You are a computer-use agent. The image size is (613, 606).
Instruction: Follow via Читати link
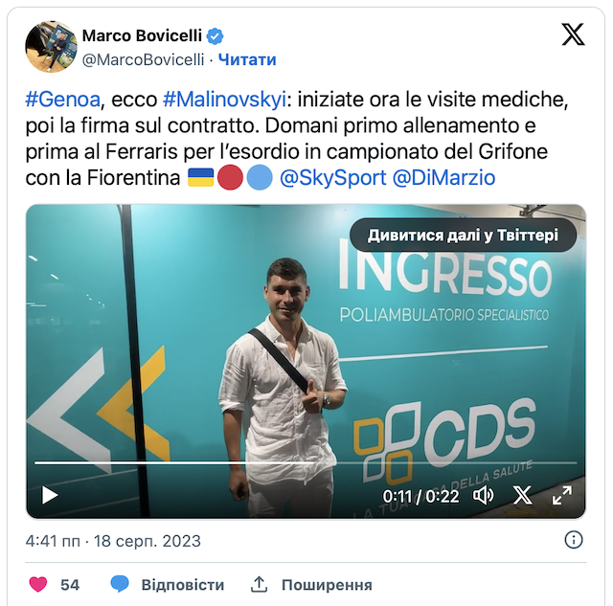[247, 59]
